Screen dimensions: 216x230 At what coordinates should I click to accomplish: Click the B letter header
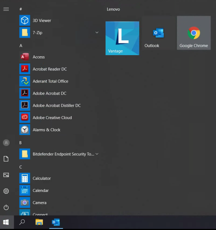20,143
